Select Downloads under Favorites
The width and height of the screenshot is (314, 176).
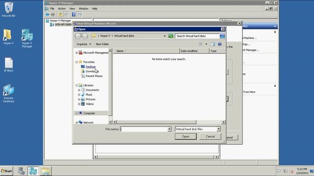92,71
